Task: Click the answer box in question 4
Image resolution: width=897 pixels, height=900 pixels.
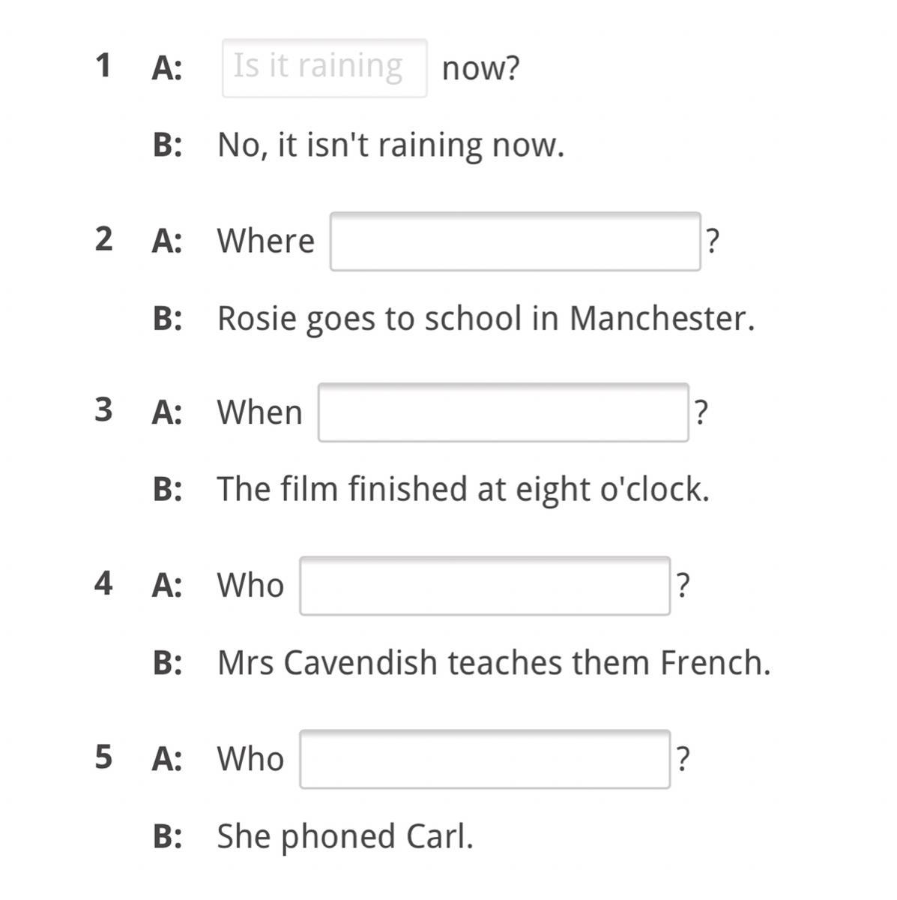Action: pyautogui.click(x=485, y=586)
